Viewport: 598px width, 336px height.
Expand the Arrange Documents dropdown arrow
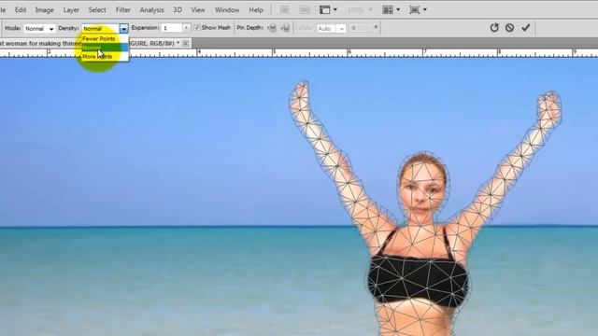pos(398,10)
